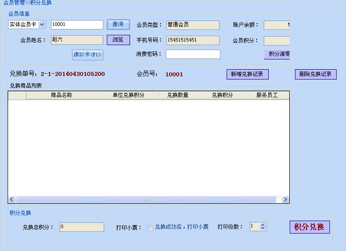Click the horizontal scrollbar thumb of product list
This screenshot has height=251, width=346.
[146, 200]
